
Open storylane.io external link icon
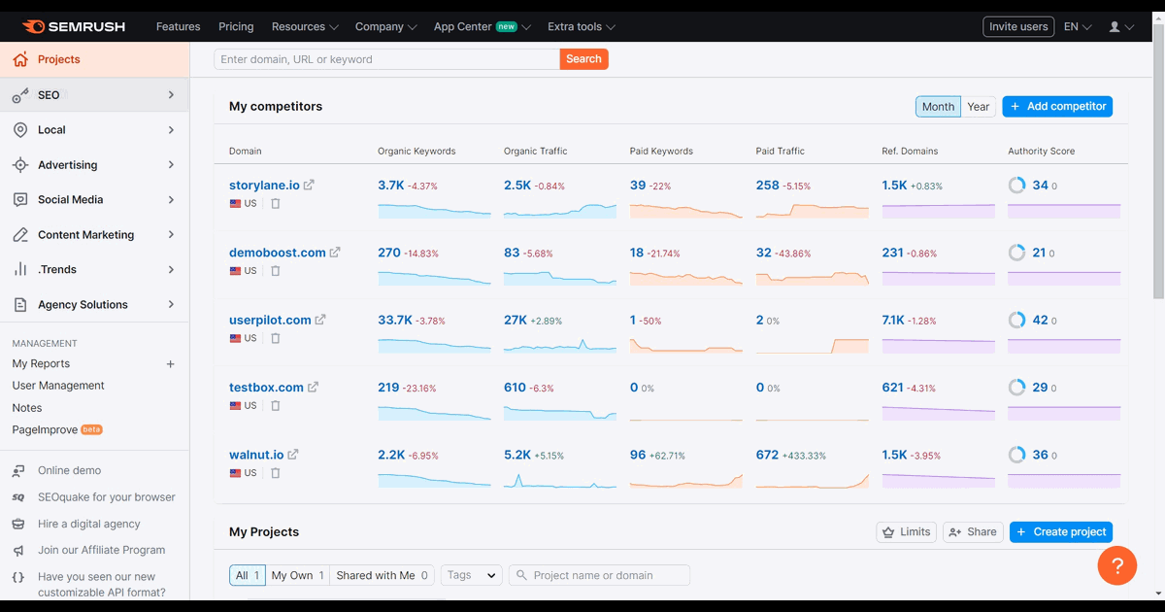pos(309,185)
